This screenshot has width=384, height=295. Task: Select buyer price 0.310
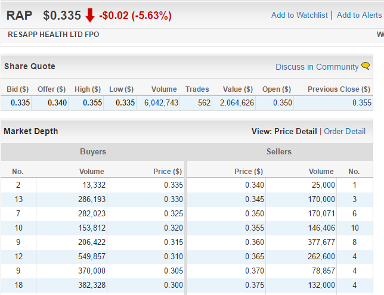[174, 257]
